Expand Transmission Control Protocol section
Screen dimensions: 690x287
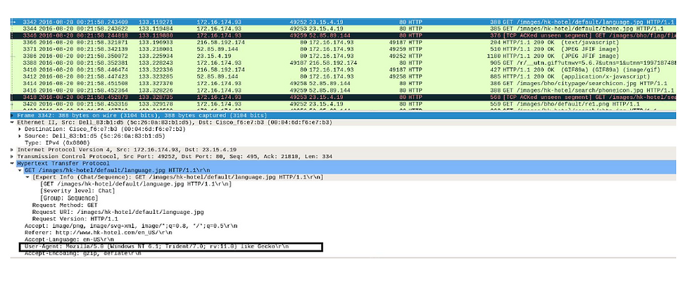(x=13, y=156)
